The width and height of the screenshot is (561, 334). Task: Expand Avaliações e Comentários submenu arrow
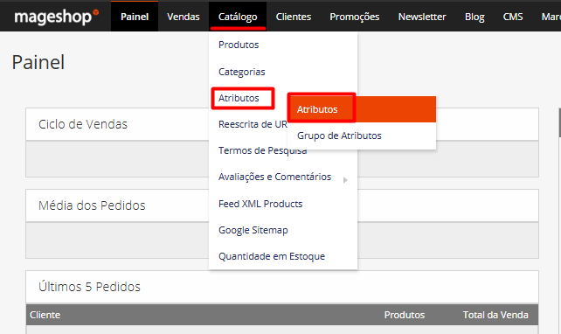[345, 180]
